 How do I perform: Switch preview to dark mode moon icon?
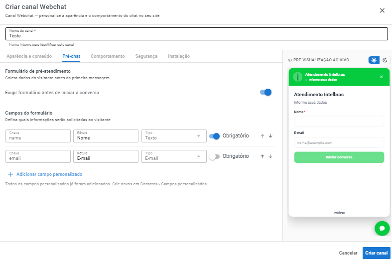[385, 60]
